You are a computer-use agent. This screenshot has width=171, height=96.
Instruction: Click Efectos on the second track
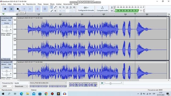(x=6, y=67)
